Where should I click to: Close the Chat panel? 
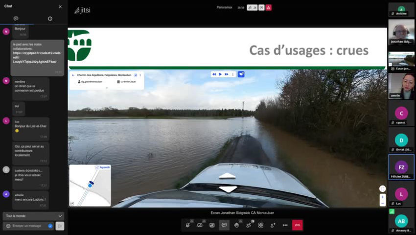tap(60, 6)
